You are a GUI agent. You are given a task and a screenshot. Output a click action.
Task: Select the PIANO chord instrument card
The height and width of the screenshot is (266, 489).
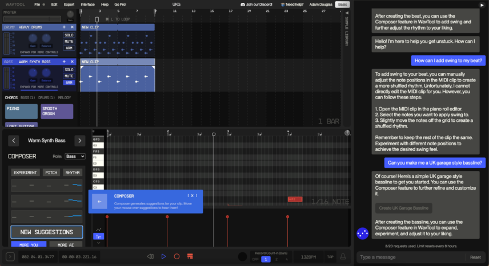[x=21, y=112]
